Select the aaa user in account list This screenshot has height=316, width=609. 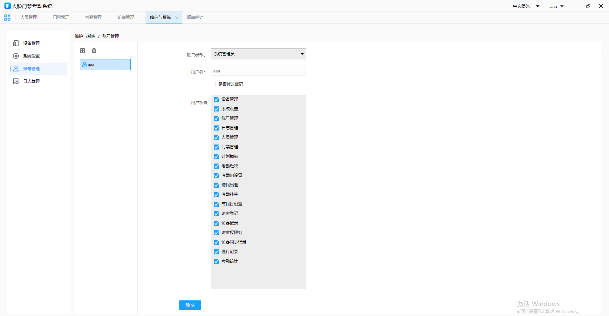coord(105,65)
